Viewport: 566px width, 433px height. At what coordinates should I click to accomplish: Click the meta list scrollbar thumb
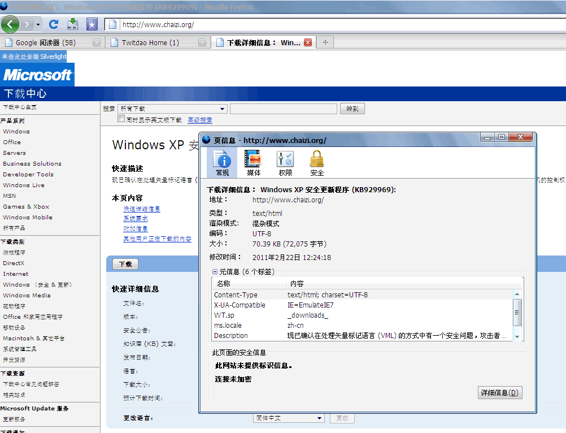point(517,313)
